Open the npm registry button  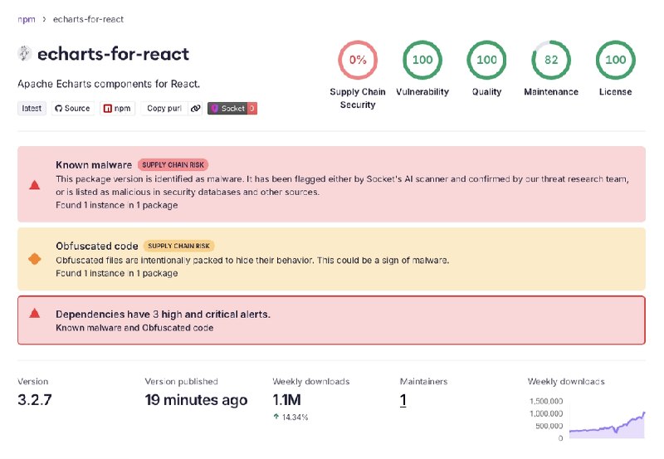[x=117, y=109]
